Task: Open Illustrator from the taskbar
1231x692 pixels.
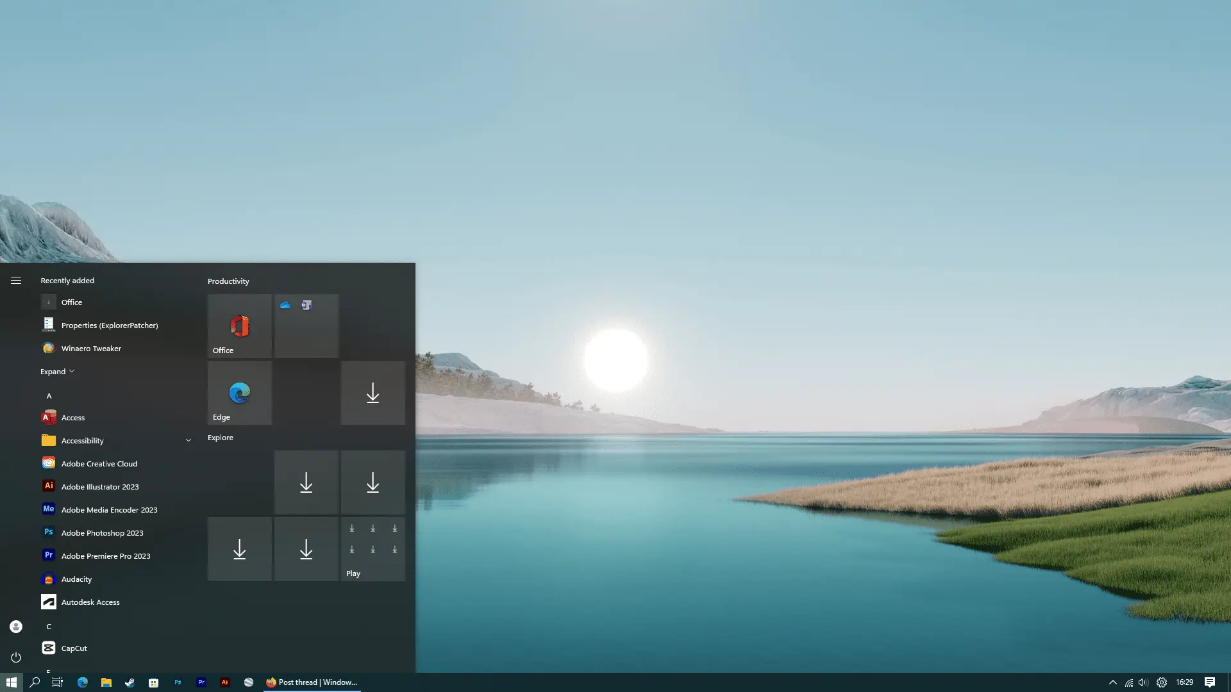Action: coord(225,682)
